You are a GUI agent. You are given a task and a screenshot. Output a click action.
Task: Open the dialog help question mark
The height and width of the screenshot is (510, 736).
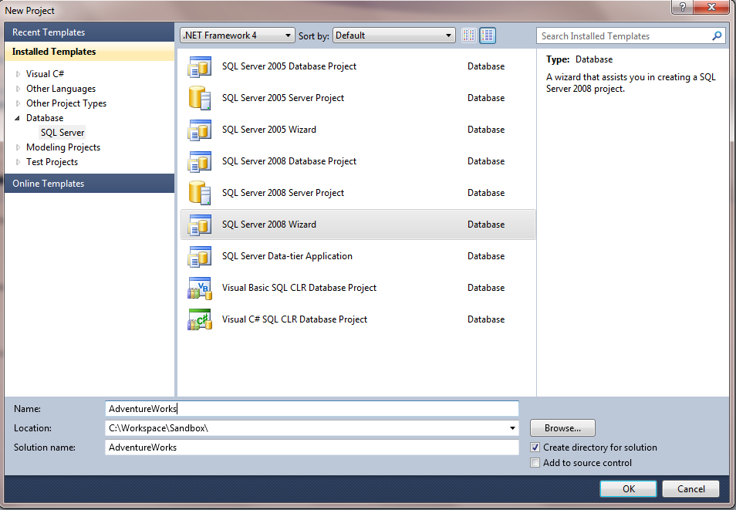pos(683,7)
